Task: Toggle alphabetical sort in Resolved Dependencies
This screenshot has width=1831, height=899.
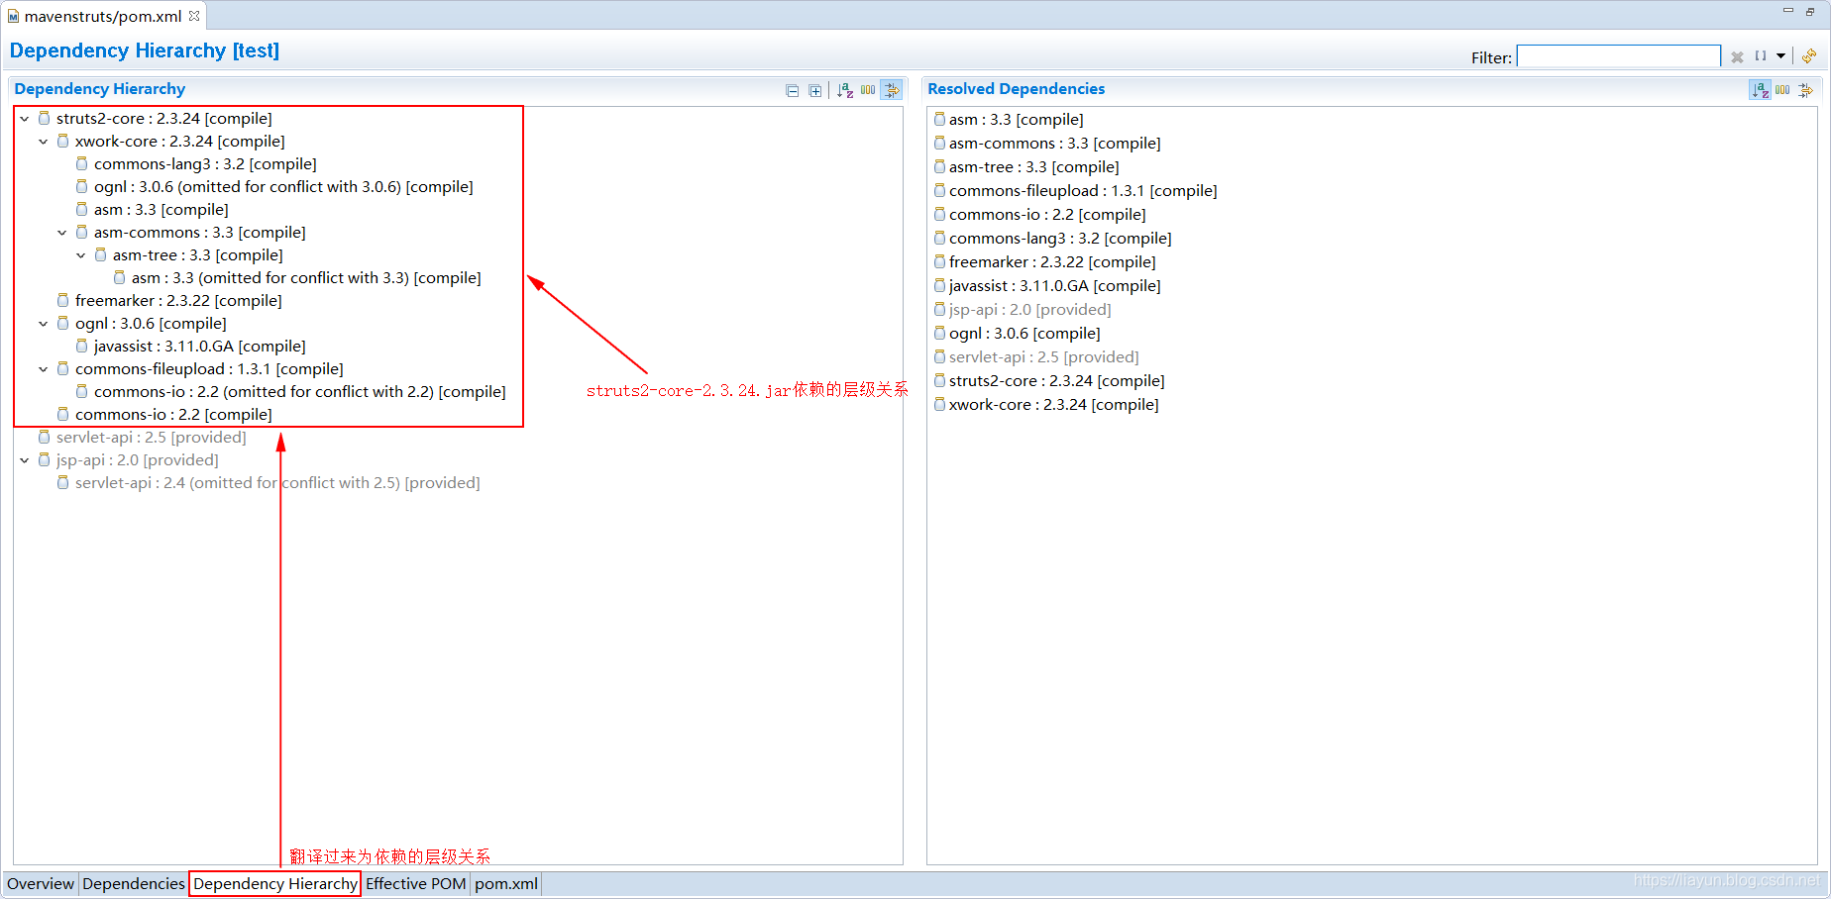Action: pyautogui.click(x=1760, y=90)
